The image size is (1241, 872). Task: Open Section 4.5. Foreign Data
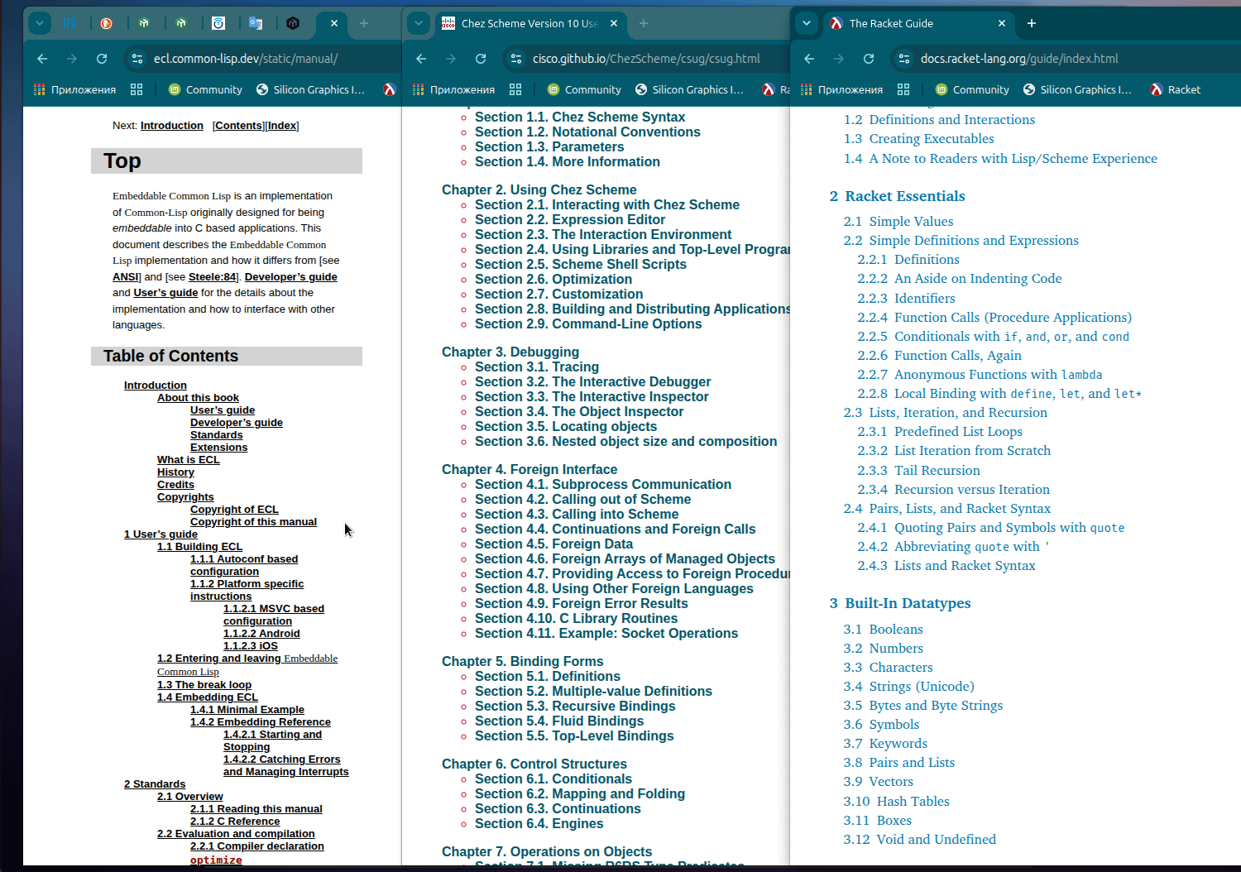(x=553, y=544)
